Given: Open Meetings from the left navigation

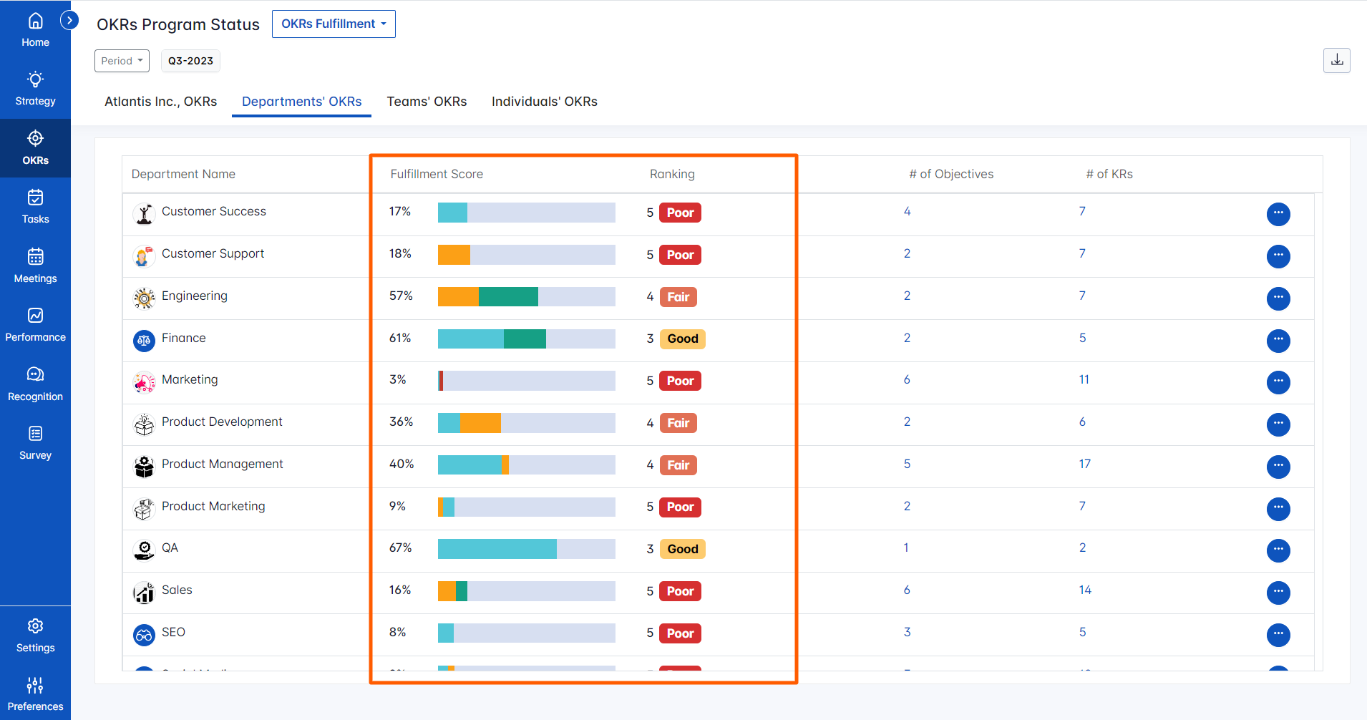Looking at the screenshot, I should (35, 266).
